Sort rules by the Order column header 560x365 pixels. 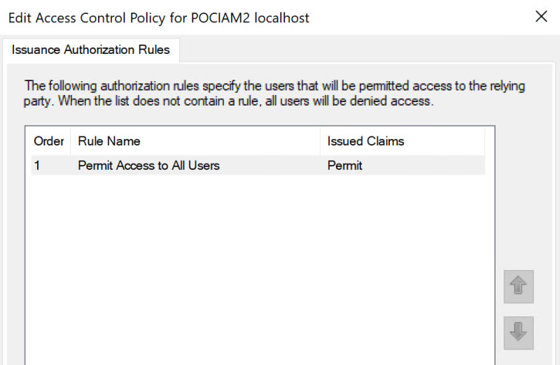49,141
